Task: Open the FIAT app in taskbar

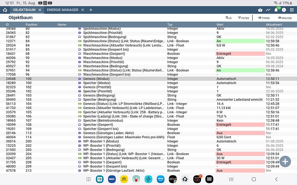Action: point(209,179)
